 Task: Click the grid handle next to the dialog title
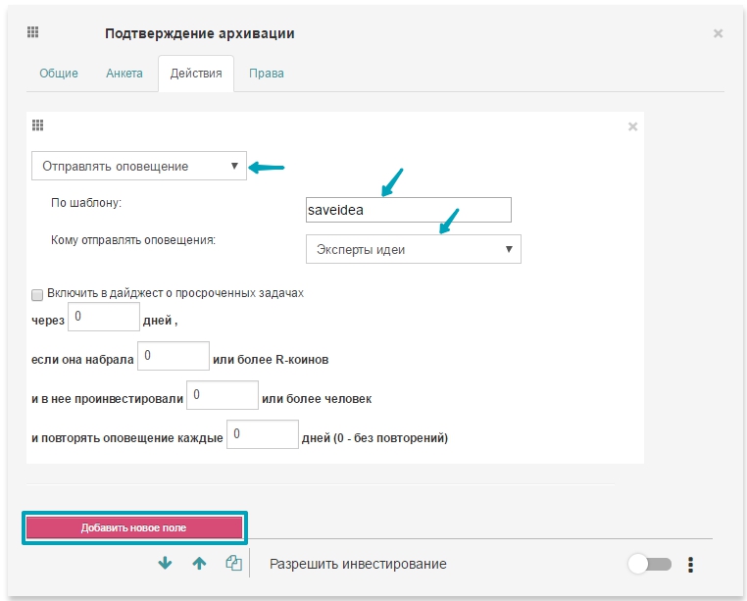(33, 32)
